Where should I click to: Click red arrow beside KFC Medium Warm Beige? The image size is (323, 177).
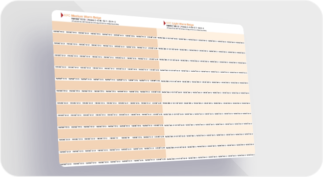62,15
